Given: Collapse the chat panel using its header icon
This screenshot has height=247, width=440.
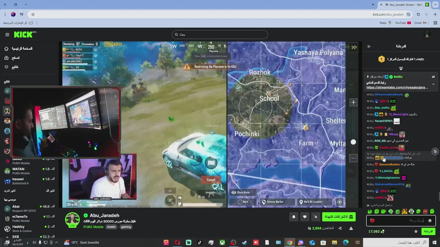Looking at the screenshot, I should coord(369,46).
